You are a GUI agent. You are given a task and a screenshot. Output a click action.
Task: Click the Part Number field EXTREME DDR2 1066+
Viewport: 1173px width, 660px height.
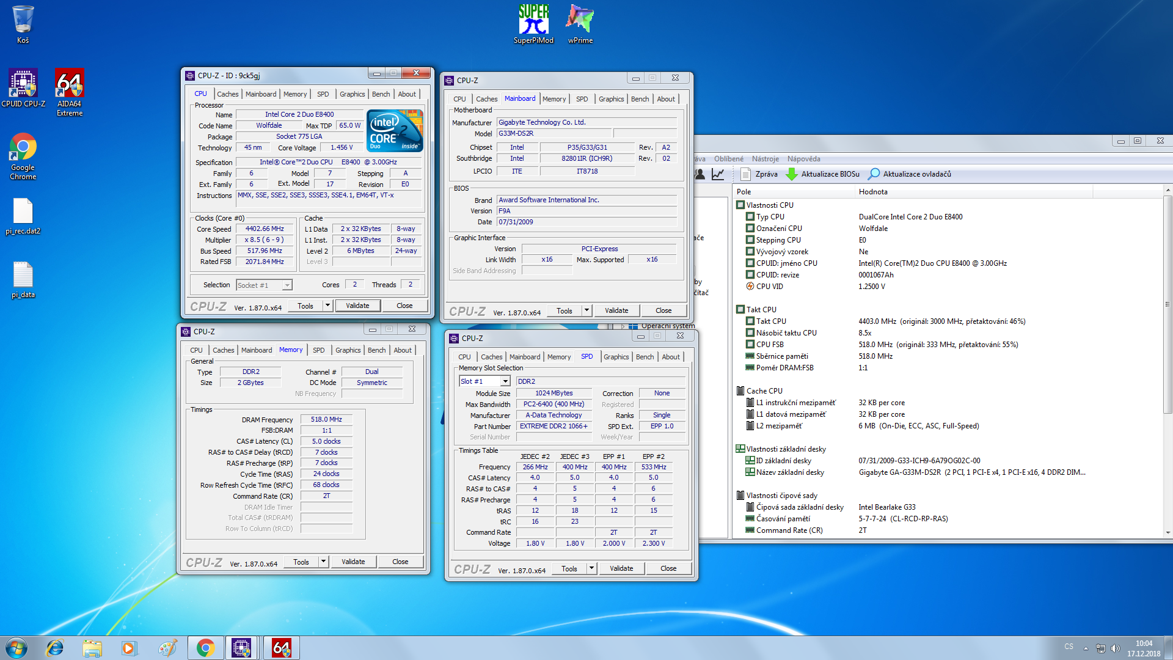click(x=554, y=427)
